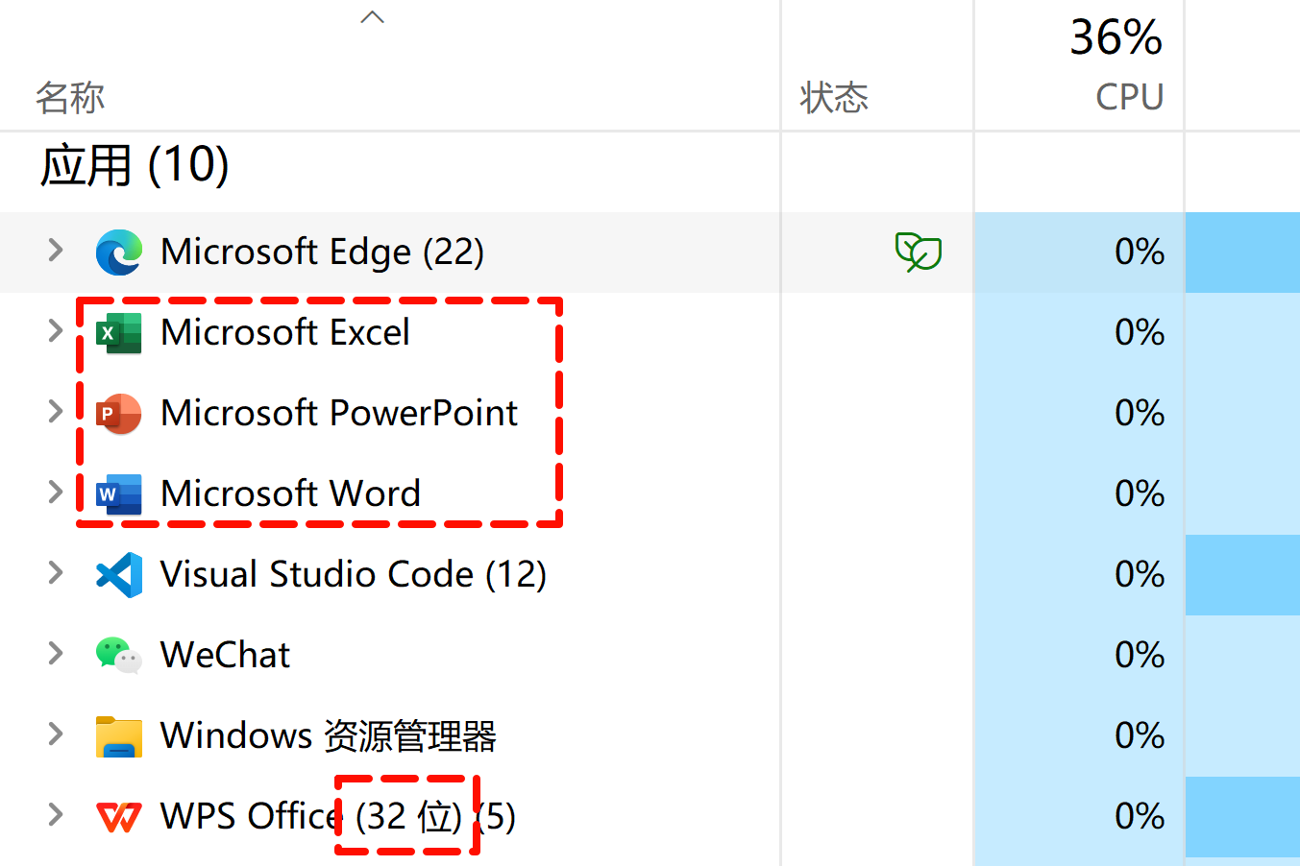
Task: Sort by the 名称 column header
Action: [70, 97]
